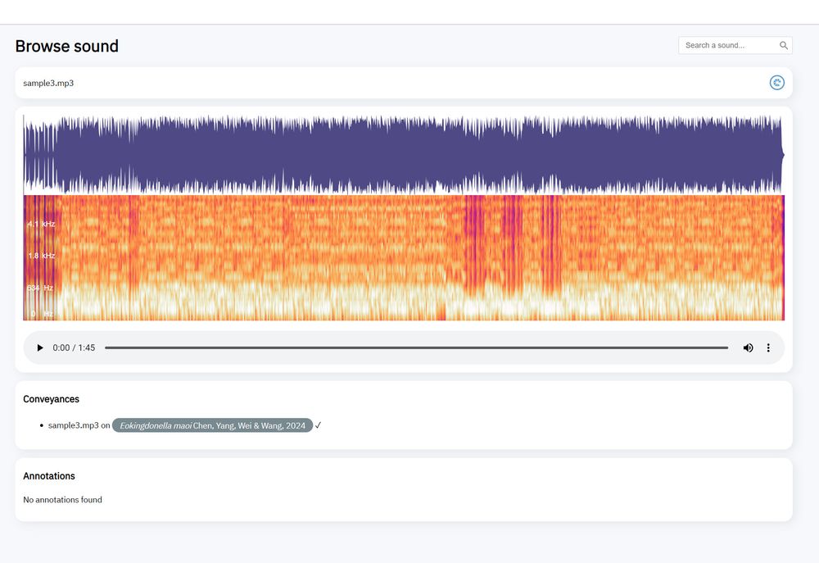Select the Eokingdonella maoi taxon badge
This screenshot has height=563, width=819.
pyautogui.click(x=213, y=425)
